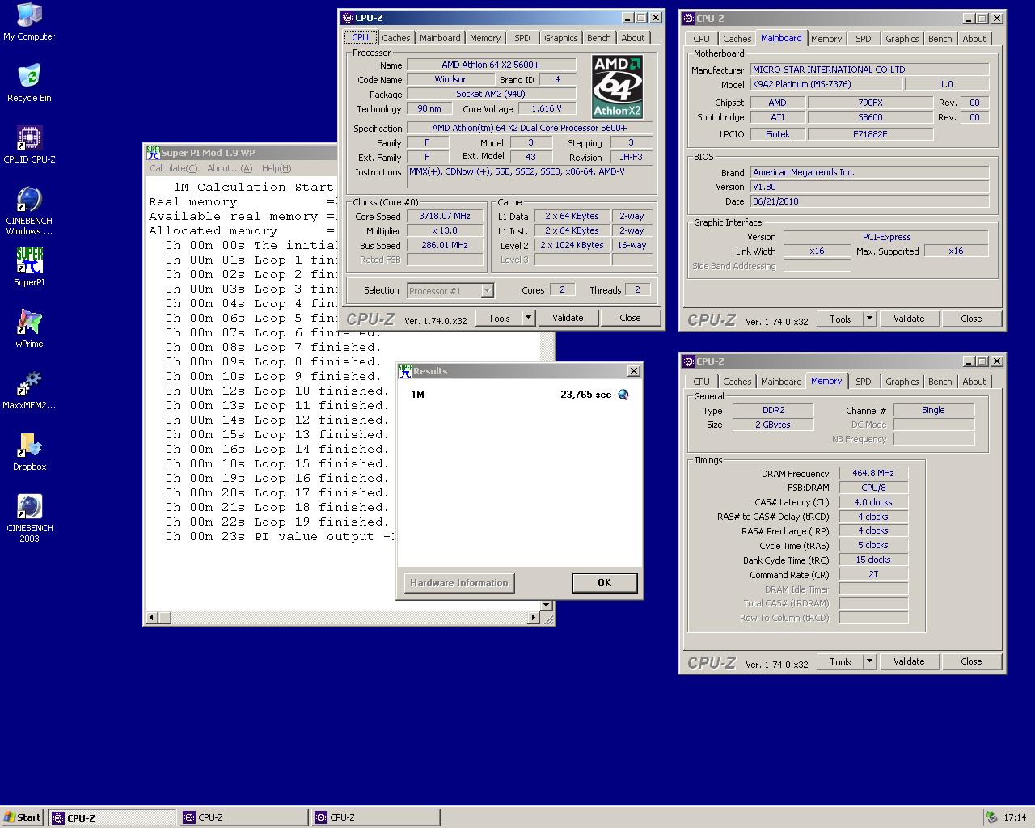Image resolution: width=1035 pixels, height=828 pixels.
Task: Click Tools button in CPU window
Action: [499, 318]
